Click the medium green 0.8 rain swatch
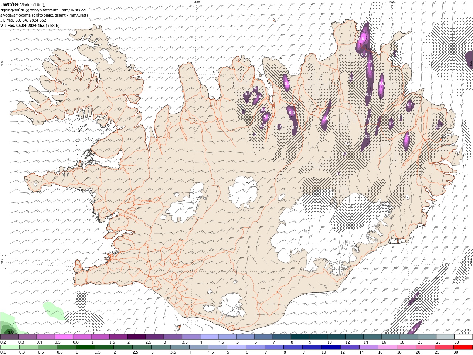Viewport: 473px width, 355px height. pos(66,347)
